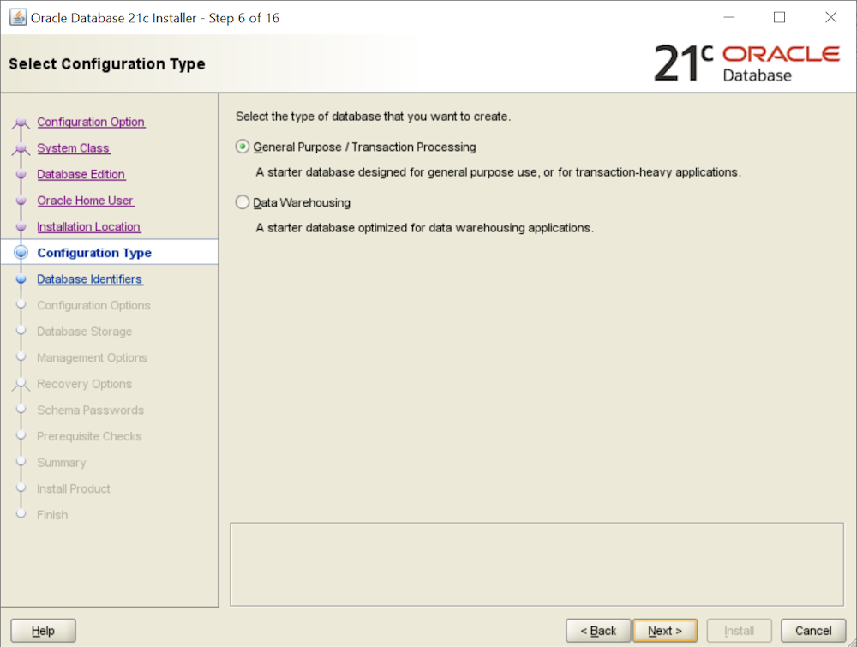Jump to the Database Edition step
The height and width of the screenshot is (647, 857).
click(x=81, y=175)
